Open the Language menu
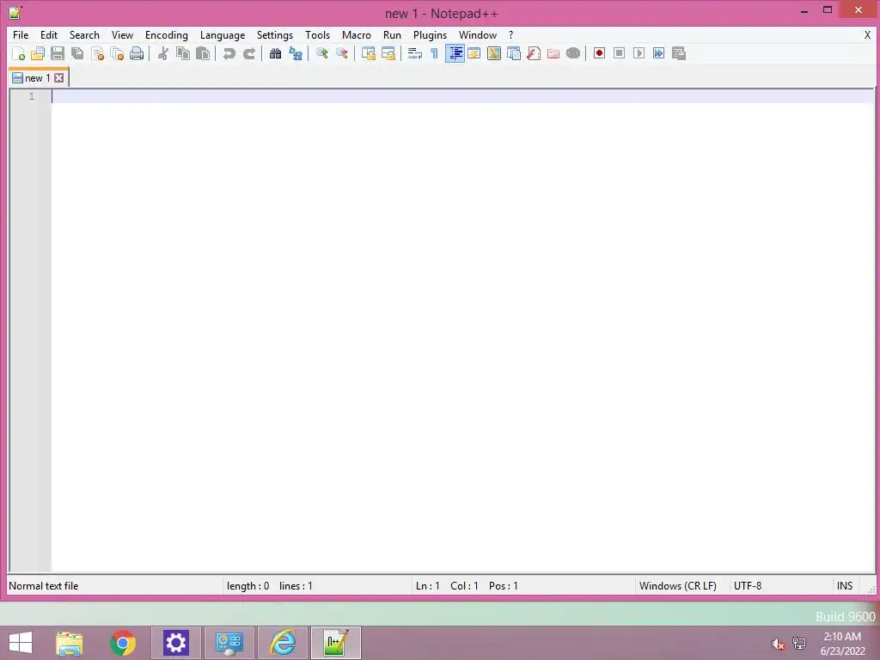This screenshot has width=880, height=660. click(x=223, y=34)
